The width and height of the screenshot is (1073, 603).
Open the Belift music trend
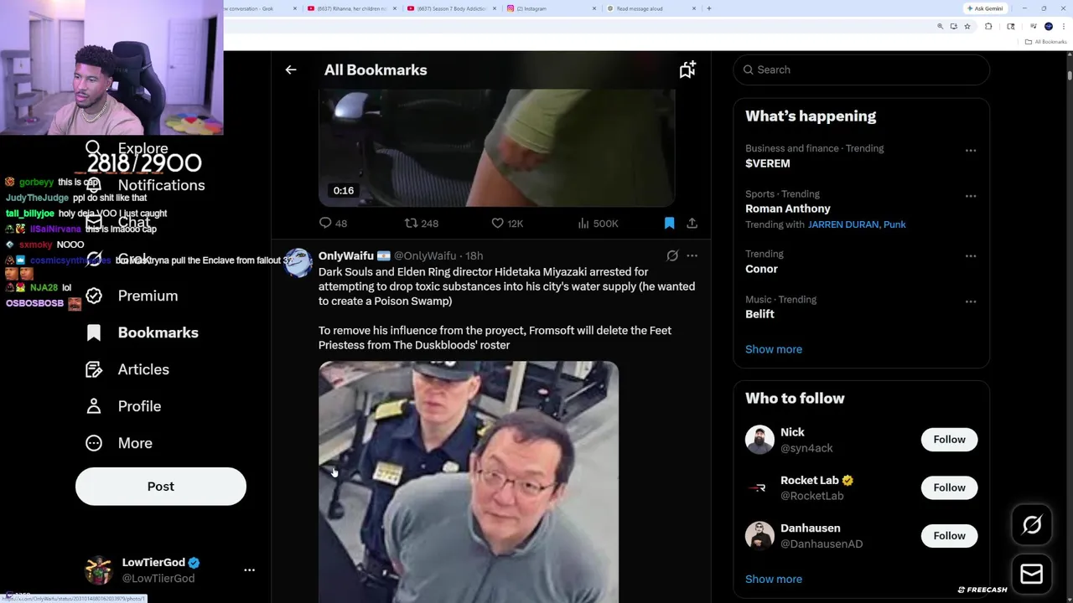click(759, 314)
